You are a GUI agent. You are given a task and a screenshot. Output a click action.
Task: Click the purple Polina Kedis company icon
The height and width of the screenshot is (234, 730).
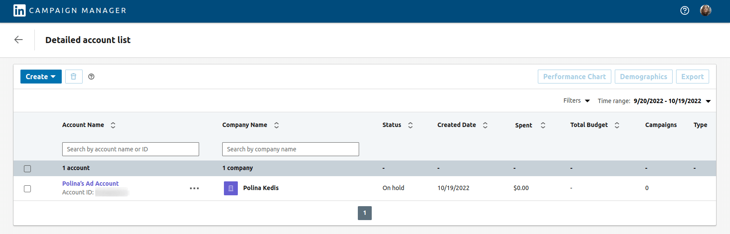click(x=230, y=188)
